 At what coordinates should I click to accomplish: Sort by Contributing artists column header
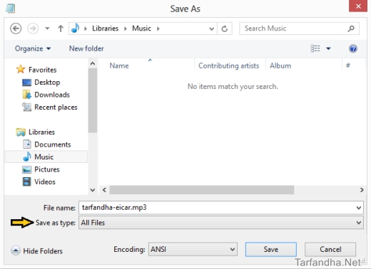228,65
